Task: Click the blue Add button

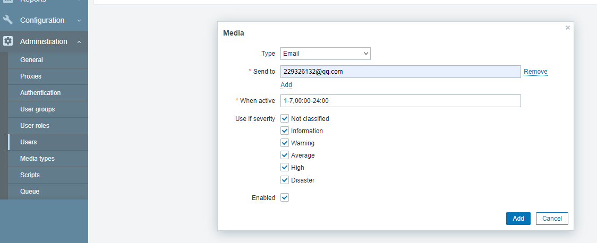Action: coord(518,219)
